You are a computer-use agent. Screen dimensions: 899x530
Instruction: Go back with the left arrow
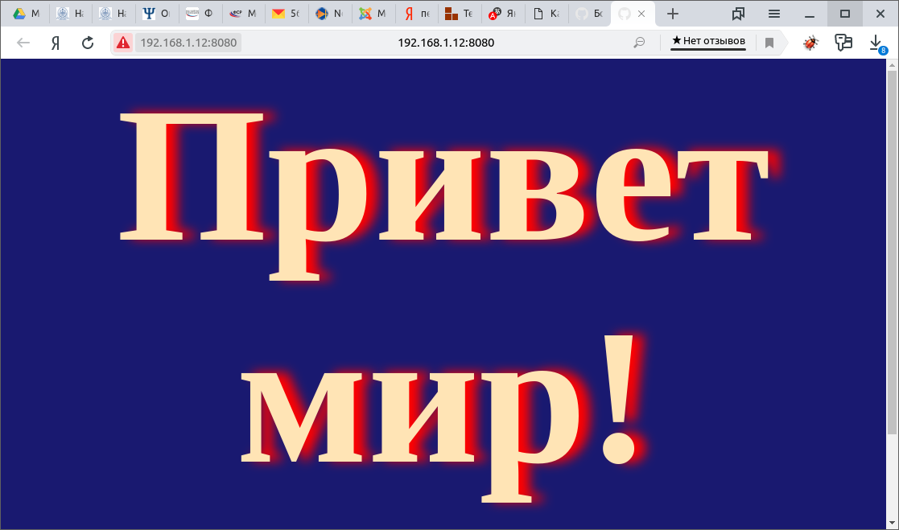(23, 43)
